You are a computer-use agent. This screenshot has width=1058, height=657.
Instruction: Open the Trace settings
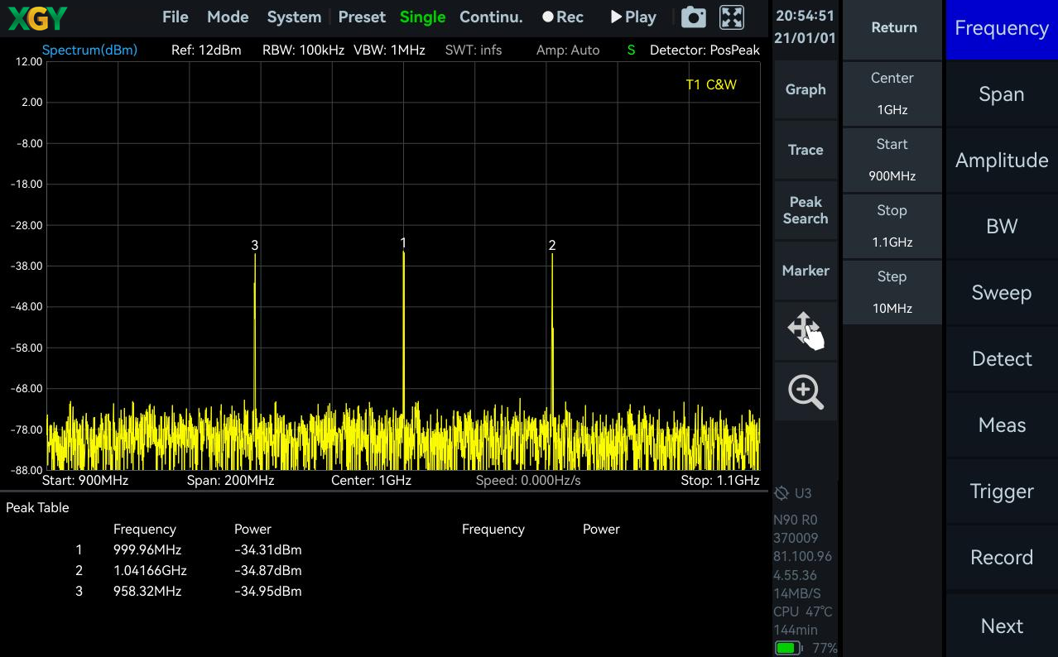click(x=806, y=150)
